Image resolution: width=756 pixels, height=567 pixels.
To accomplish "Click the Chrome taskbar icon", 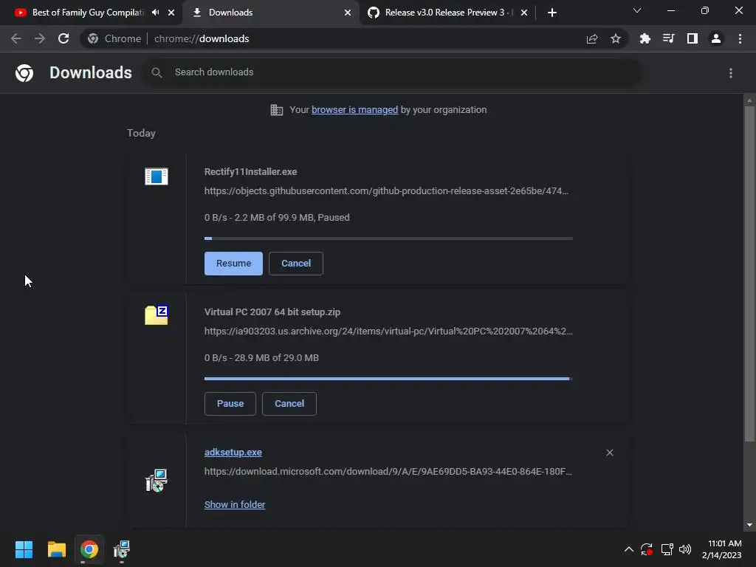I will click(89, 549).
